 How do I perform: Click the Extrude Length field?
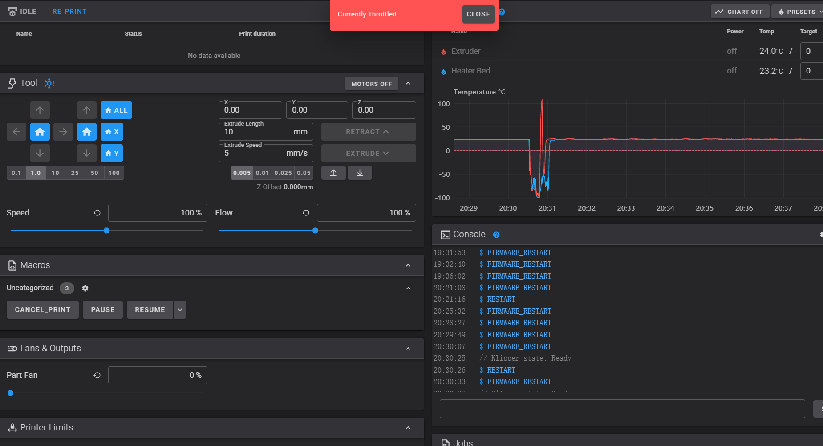(266, 132)
